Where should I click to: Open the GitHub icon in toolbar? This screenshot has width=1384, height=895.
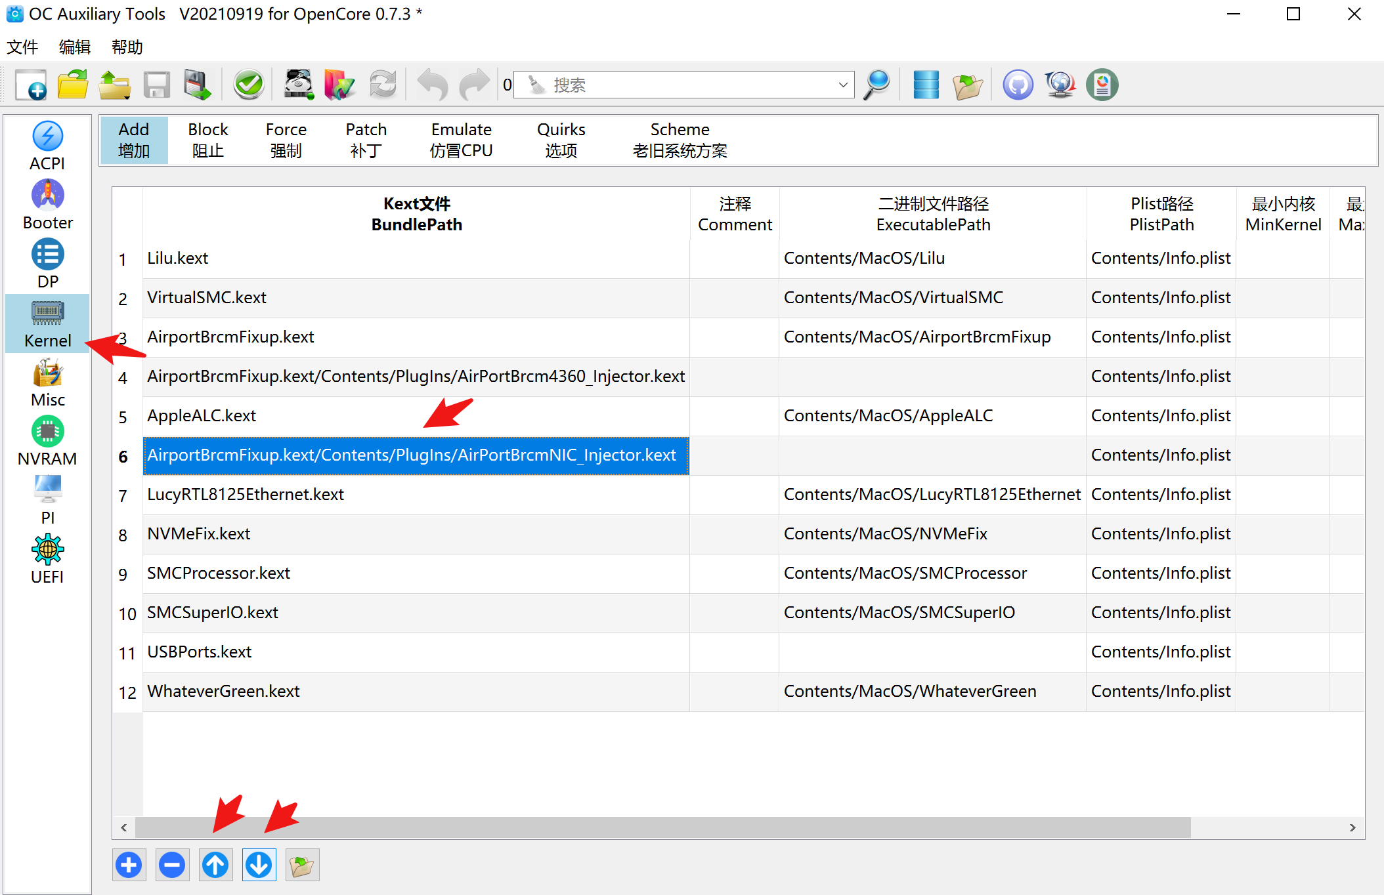click(x=1018, y=85)
